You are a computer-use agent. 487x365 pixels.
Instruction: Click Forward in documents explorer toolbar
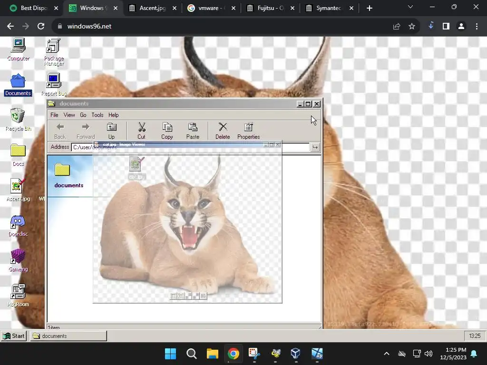point(86,131)
